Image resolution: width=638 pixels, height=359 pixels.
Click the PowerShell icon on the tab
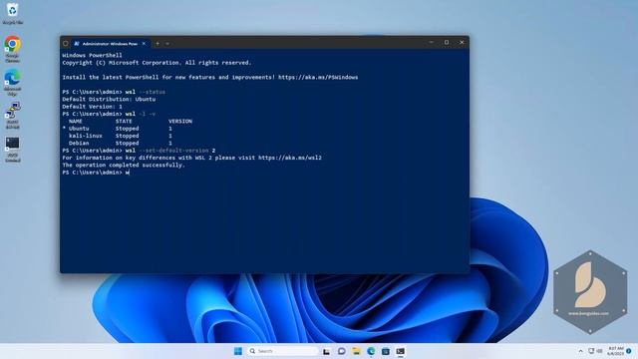coord(76,43)
